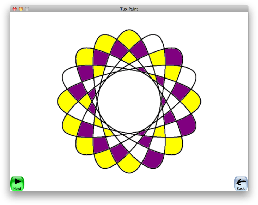The image size is (258, 205).
Task: Go back using the Back arrow icon
Action: [x=240, y=182]
